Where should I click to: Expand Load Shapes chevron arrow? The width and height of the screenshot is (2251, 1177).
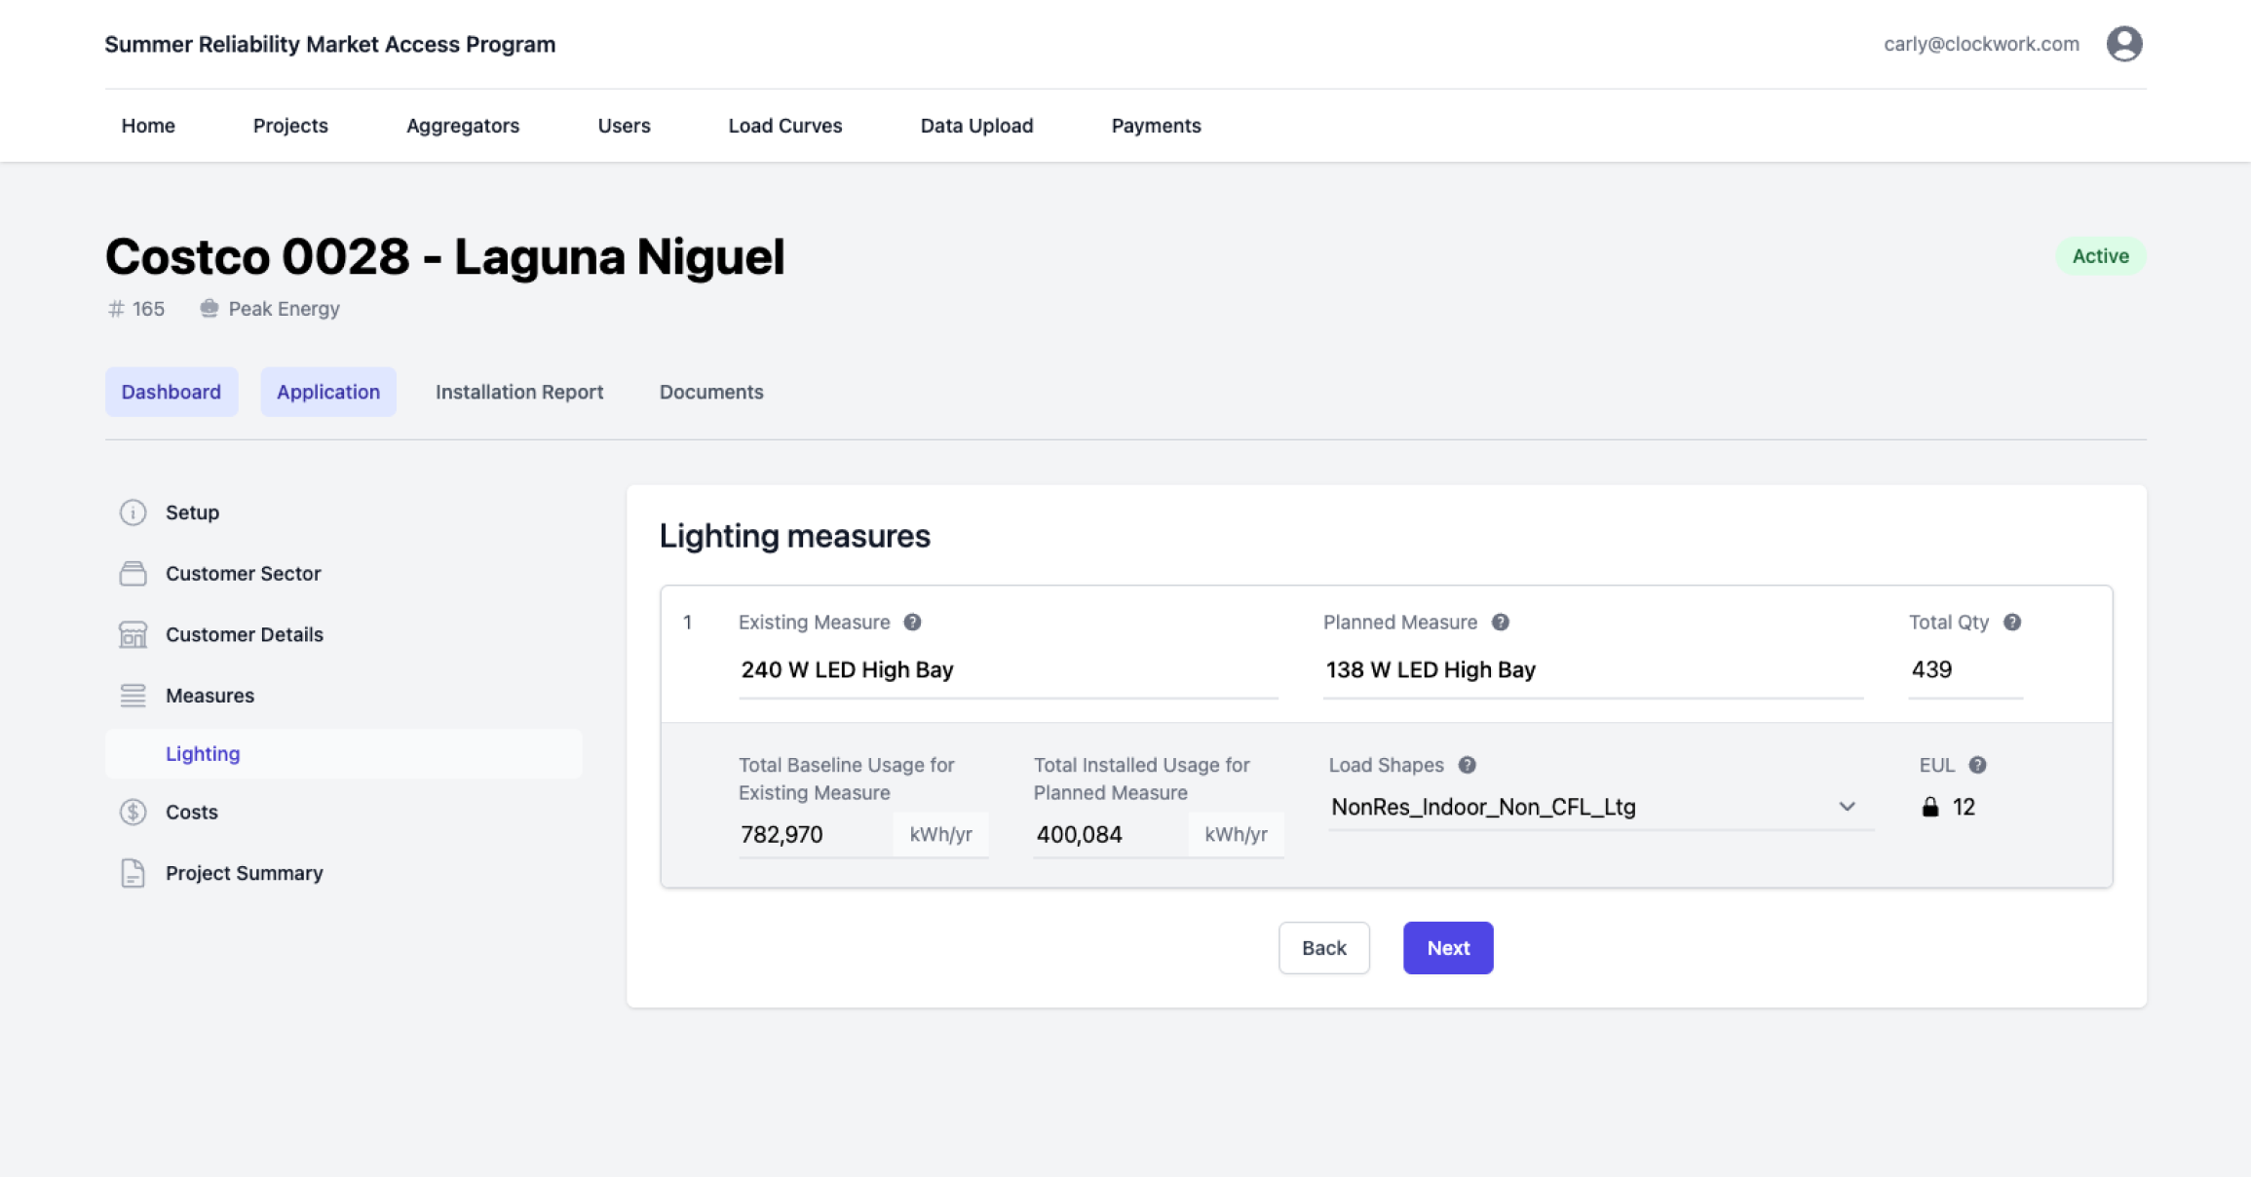pyautogui.click(x=1848, y=807)
